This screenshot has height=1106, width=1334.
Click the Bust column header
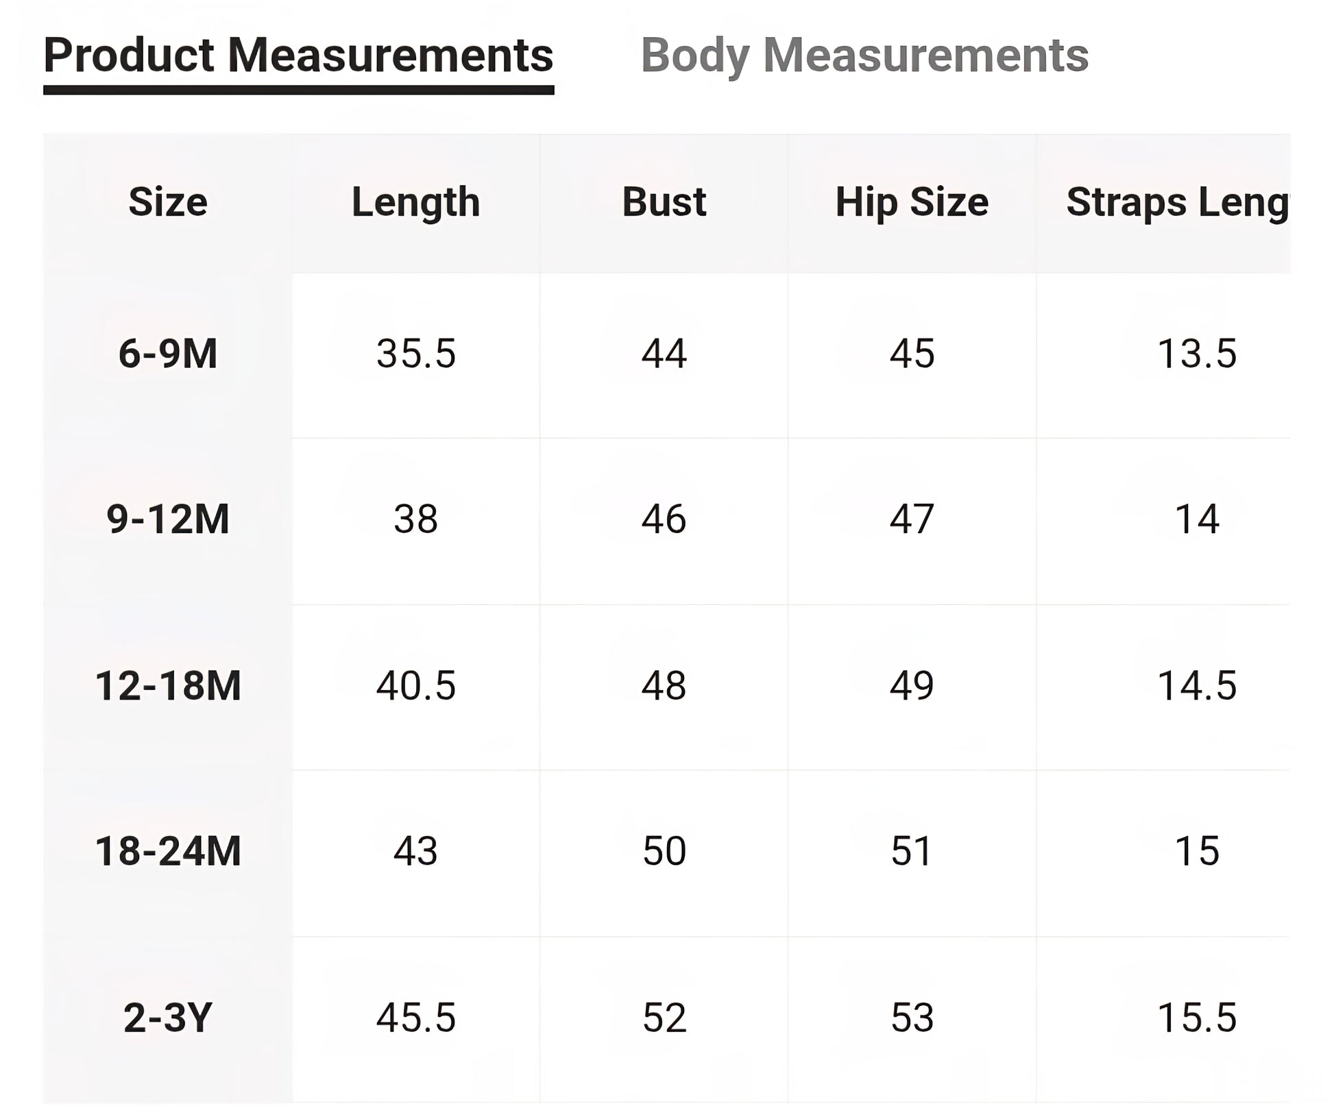coord(664,202)
